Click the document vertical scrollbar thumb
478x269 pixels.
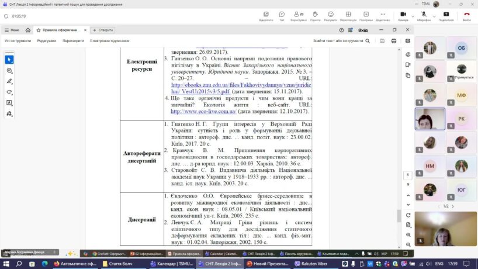point(399,215)
